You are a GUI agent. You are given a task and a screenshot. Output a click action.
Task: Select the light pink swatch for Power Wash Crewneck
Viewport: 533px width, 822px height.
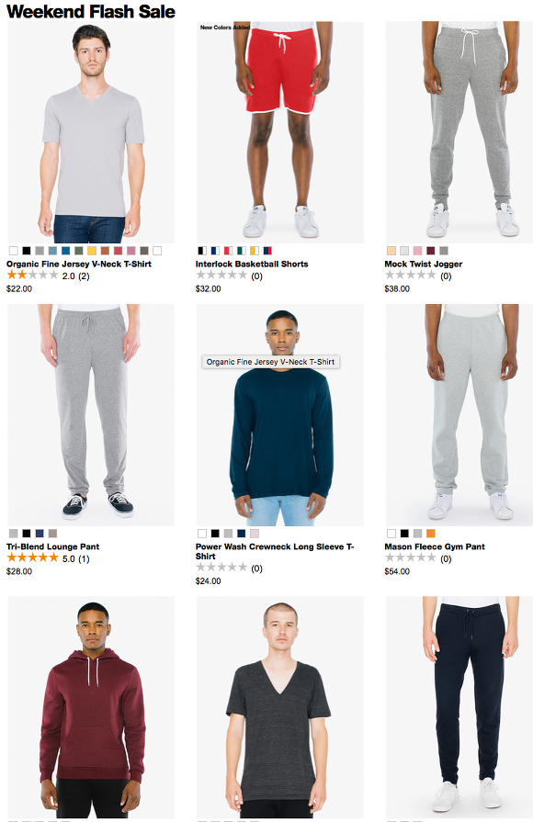click(x=255, y=533)
